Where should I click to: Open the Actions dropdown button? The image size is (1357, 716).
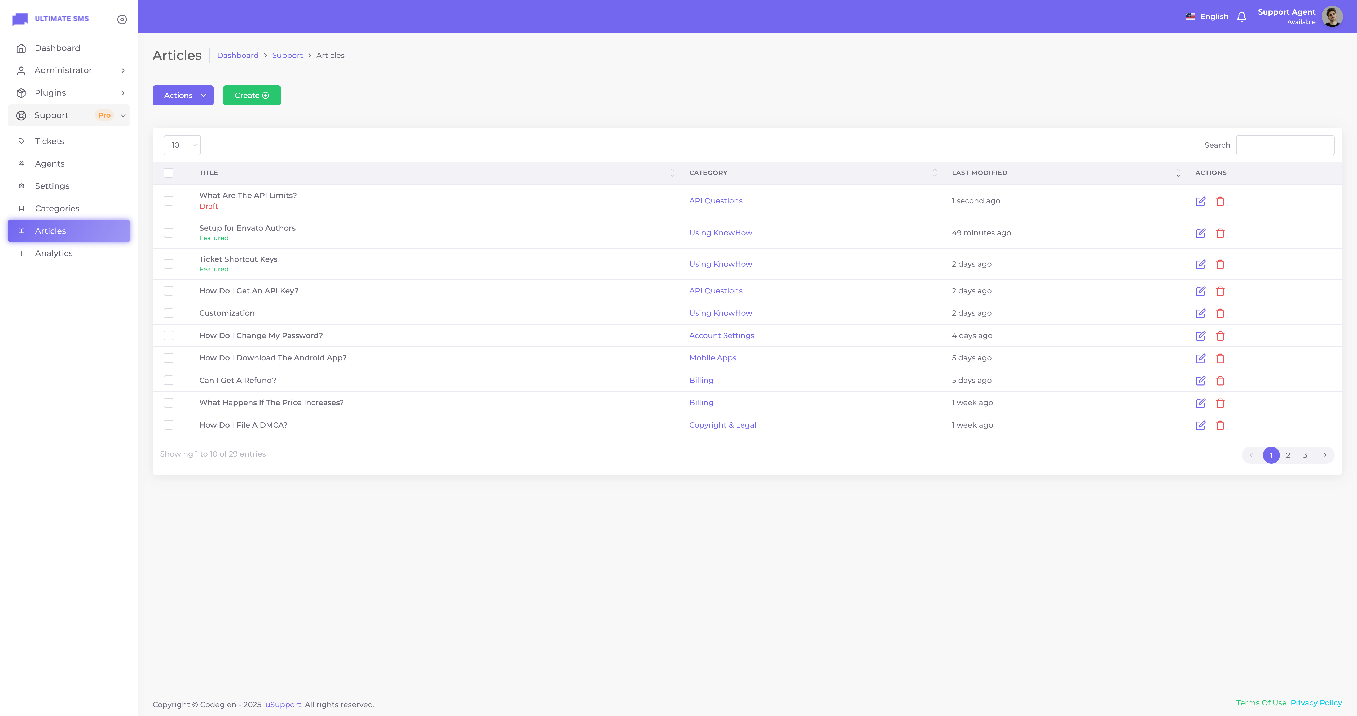tap(183, 95)
